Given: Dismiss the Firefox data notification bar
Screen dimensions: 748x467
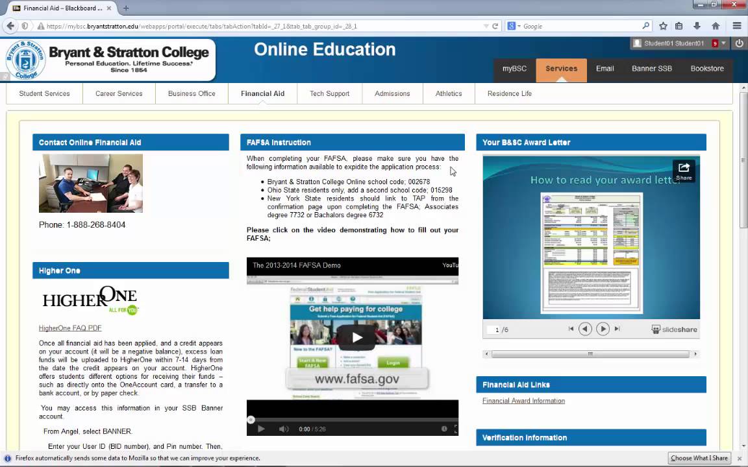Looking at the screenshot, I should click(x=740, y=459).
